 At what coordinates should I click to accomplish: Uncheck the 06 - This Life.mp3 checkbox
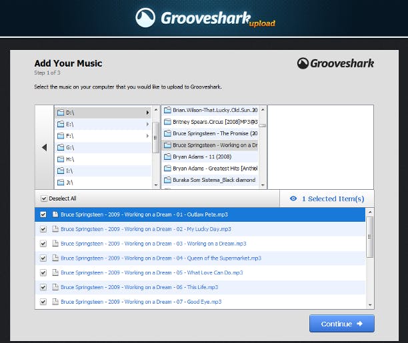[x=43, y=287]
